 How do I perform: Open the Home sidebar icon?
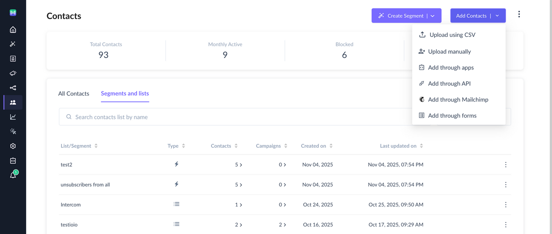(x=13, y=30)
